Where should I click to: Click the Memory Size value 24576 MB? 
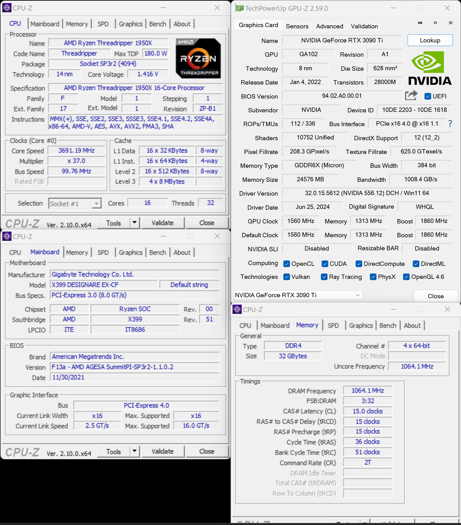click(310, 179)
